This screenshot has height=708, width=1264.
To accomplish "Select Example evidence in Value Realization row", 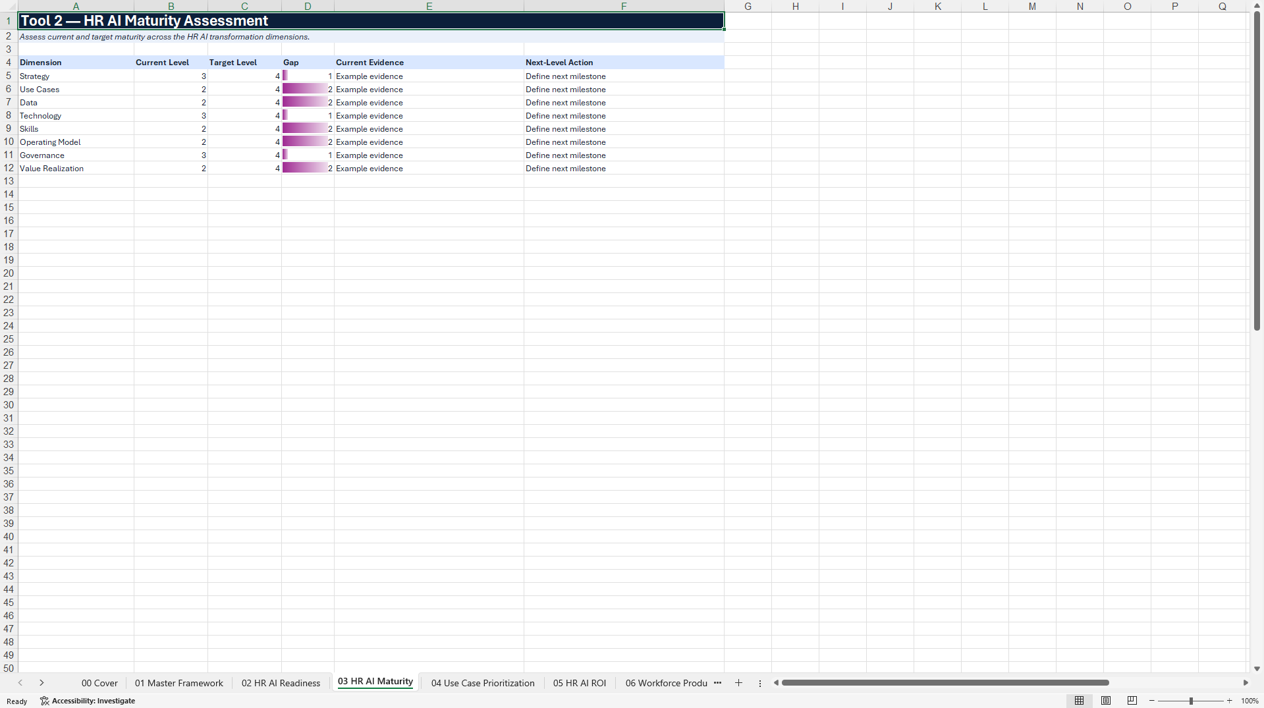I will (x=429, y=168).
